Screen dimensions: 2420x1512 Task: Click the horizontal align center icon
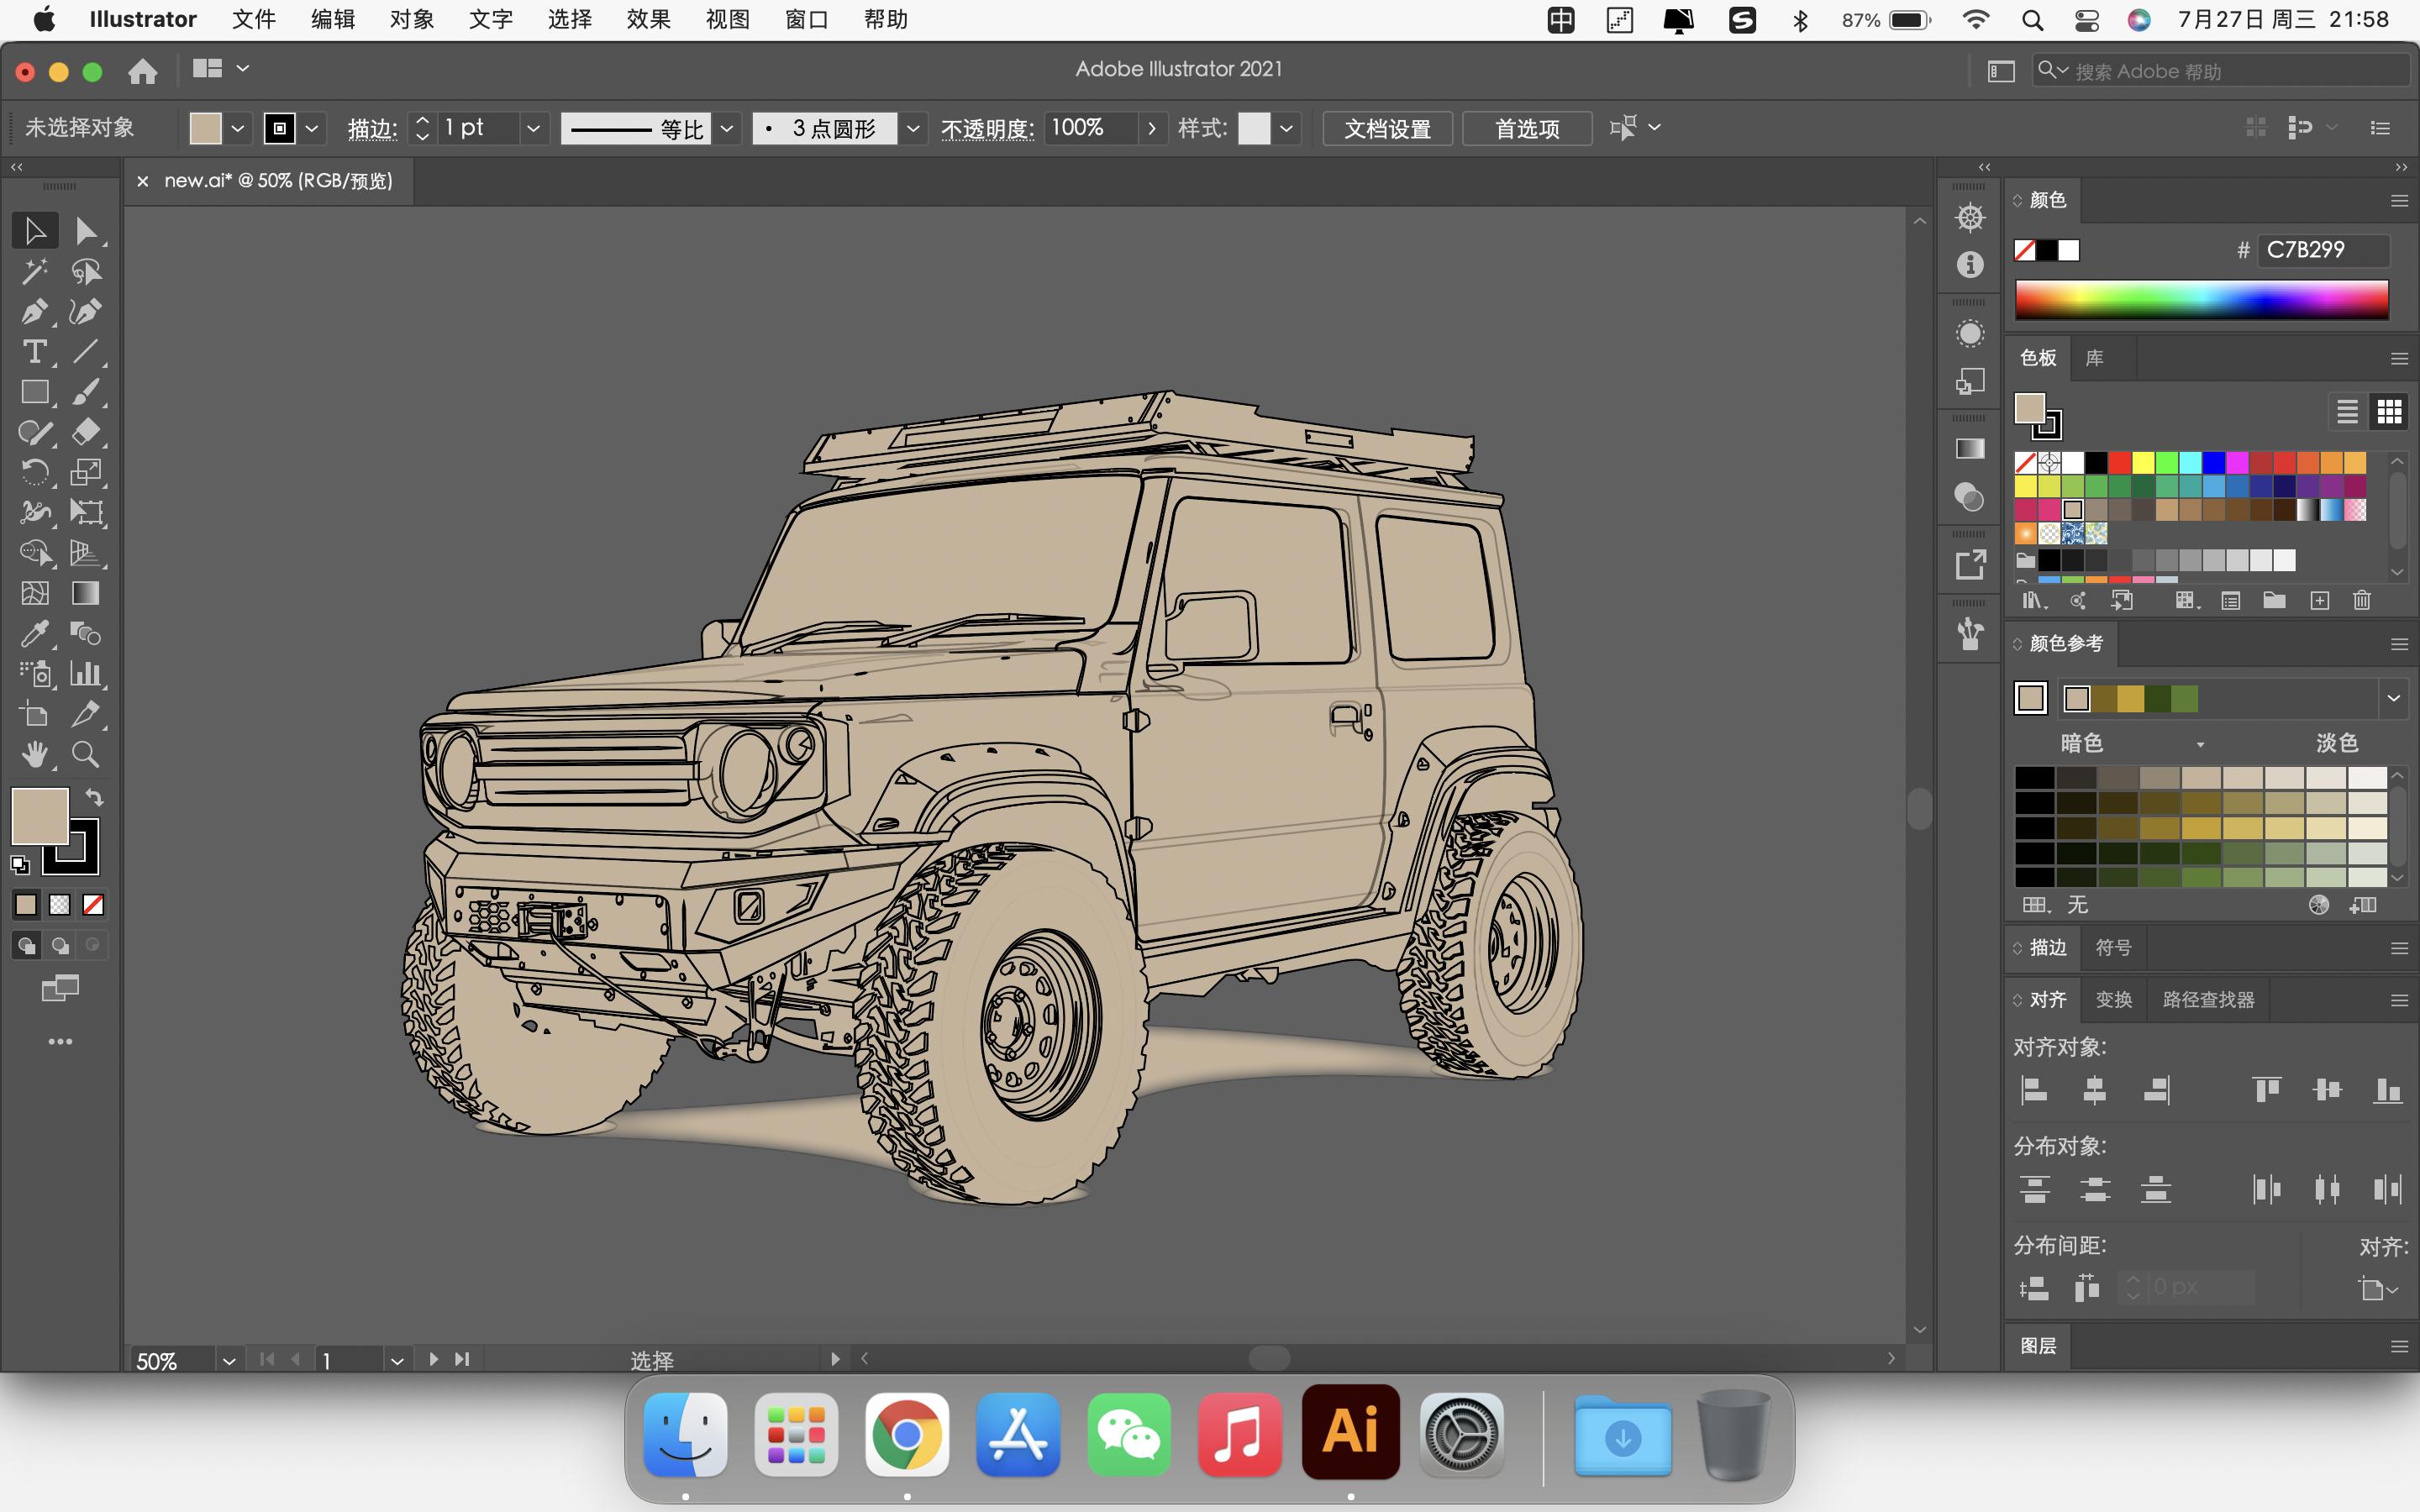coord(2094,1090)
